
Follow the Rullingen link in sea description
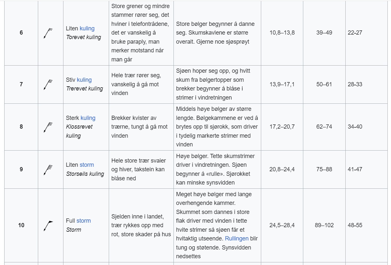[x=237, y=238]
